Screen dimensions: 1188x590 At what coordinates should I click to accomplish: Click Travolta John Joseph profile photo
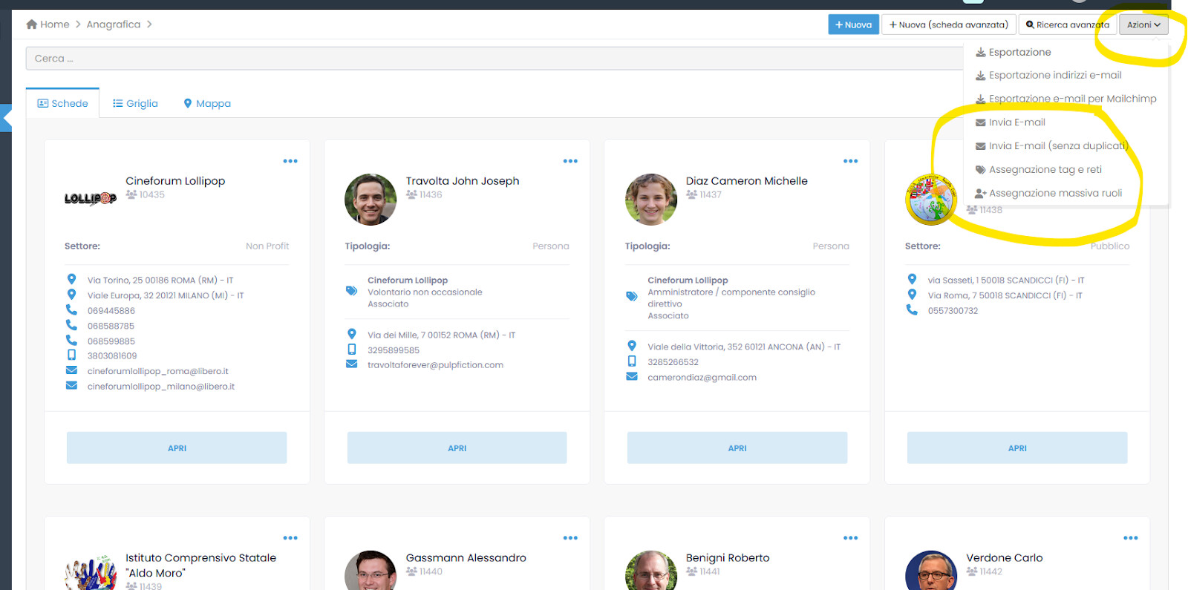coord(371,200)
